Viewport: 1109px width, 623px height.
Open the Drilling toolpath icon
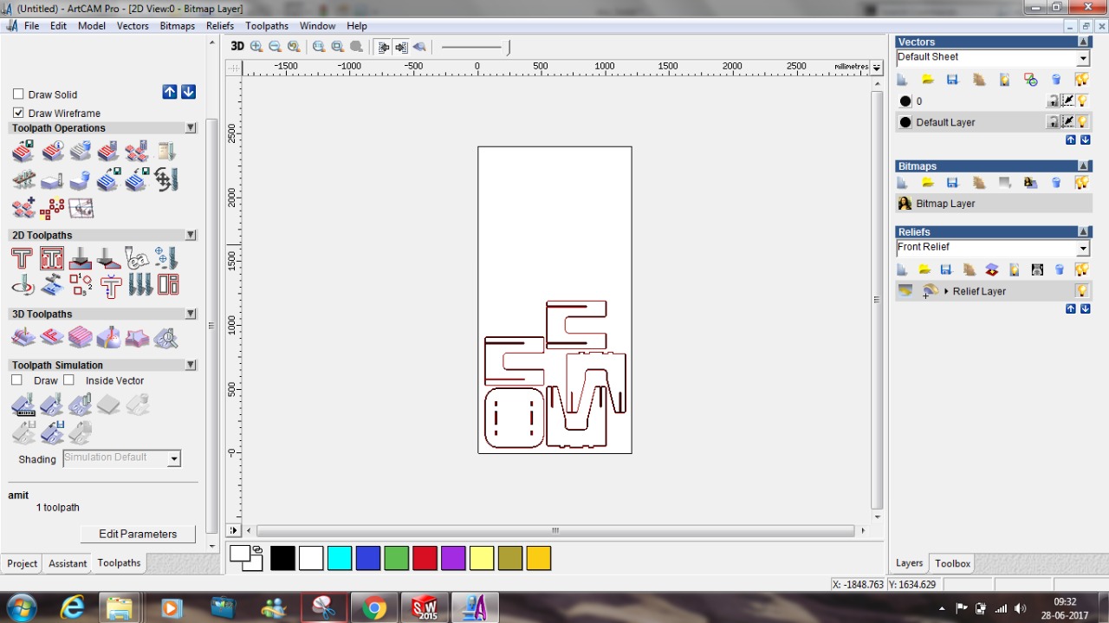(166, 258)
